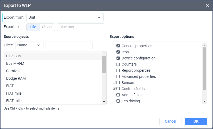Click the filter text input field
The width and height of the screenshot is (213, 129).
(69, 45)
